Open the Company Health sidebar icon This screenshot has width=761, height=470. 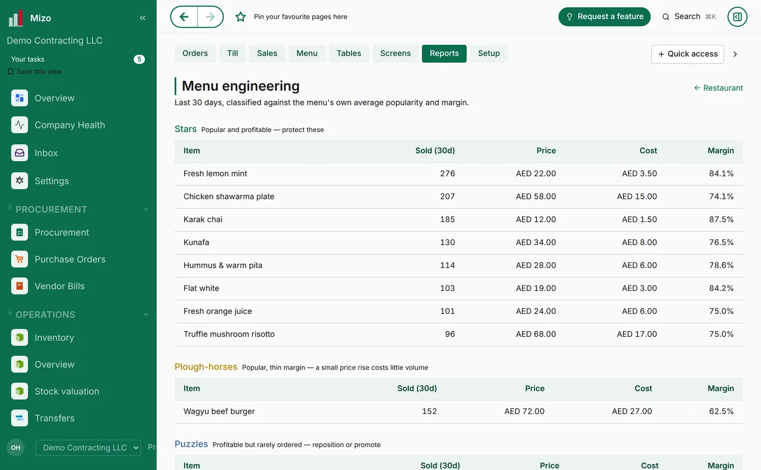coord(20,125)
